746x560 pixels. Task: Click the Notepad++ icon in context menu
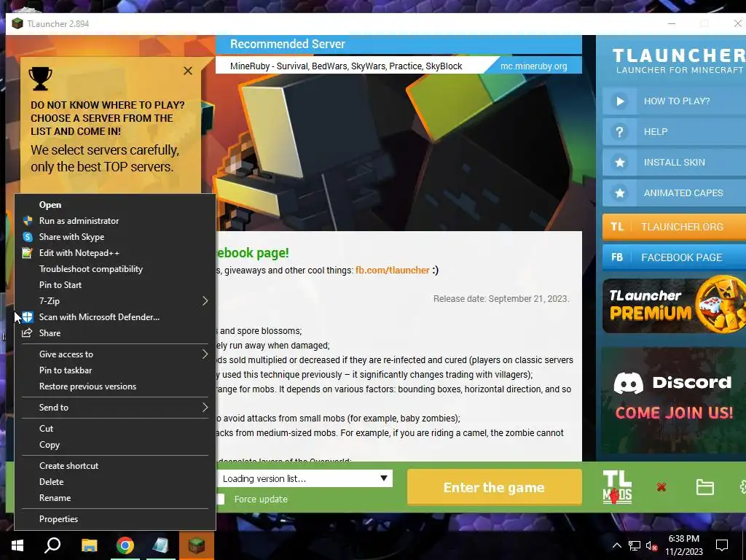[x=28, y=253]
